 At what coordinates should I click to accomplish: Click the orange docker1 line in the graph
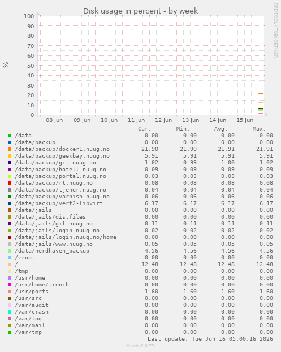coord(261,93)
